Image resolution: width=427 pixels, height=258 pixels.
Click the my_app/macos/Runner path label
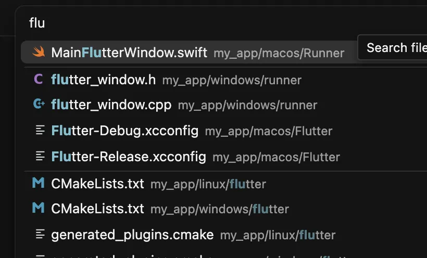(x=279, y=53)
